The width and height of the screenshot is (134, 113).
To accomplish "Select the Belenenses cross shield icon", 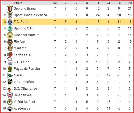I will point(10,95).
